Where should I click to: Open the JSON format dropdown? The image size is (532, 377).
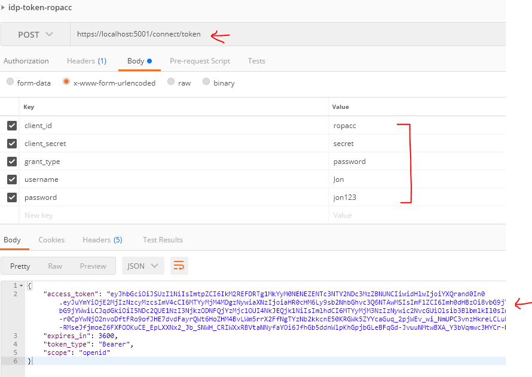pos(143,266)
